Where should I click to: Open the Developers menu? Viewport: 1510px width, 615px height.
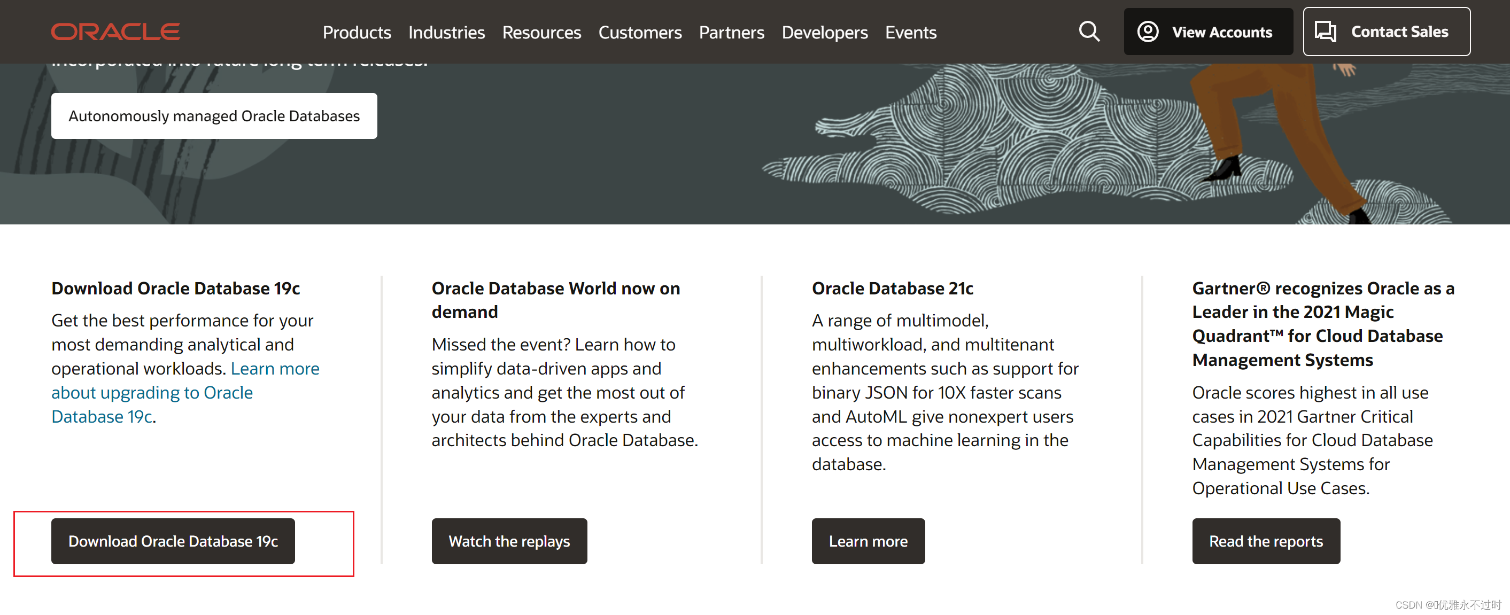click(824, 32)
